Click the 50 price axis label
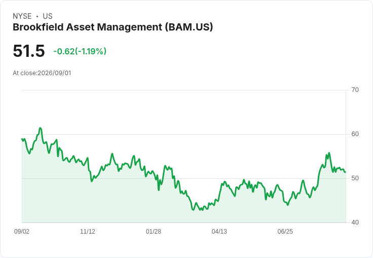 tap(355, 178)
